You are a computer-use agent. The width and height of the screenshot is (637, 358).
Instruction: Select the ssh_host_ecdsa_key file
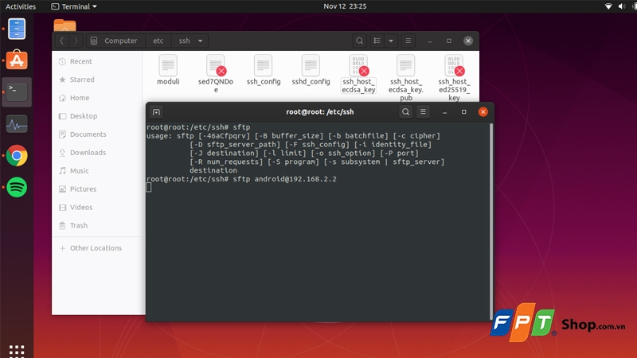358,73
